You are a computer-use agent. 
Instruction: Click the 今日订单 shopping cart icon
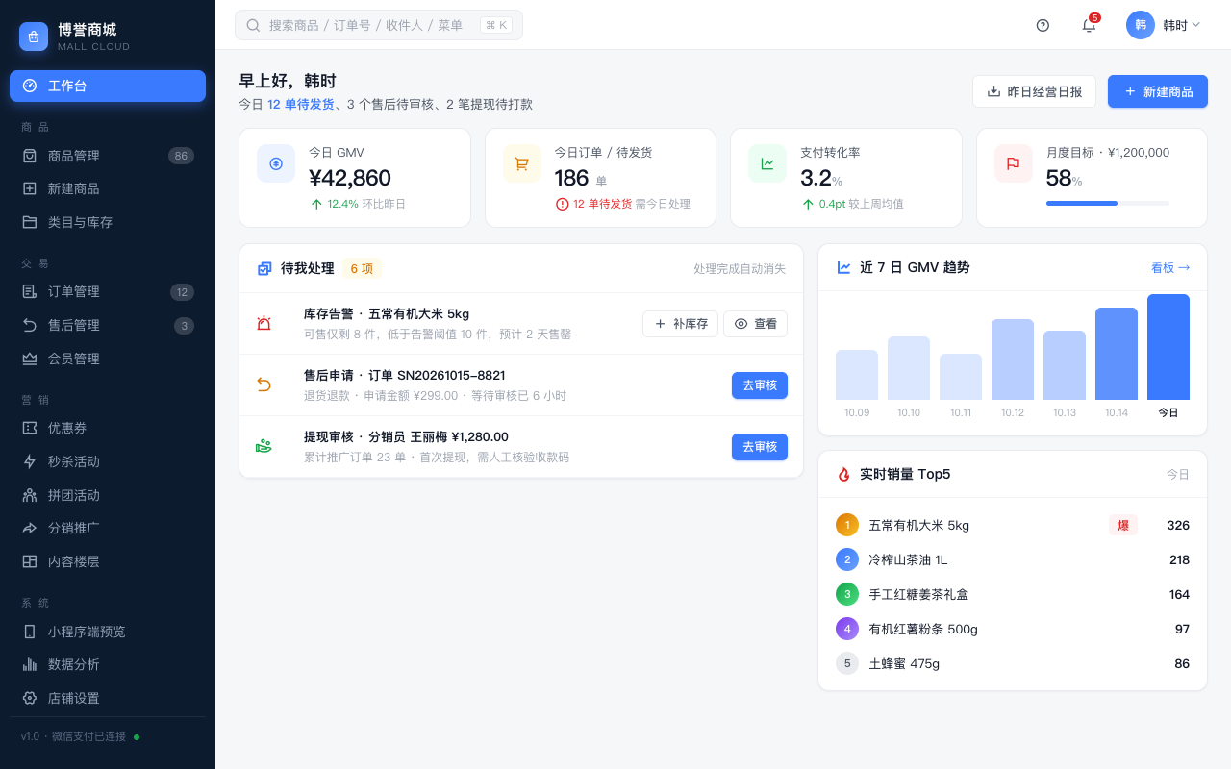click(522, 163)
